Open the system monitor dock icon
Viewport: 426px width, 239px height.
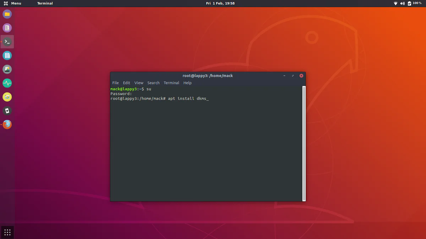(7, 83)
